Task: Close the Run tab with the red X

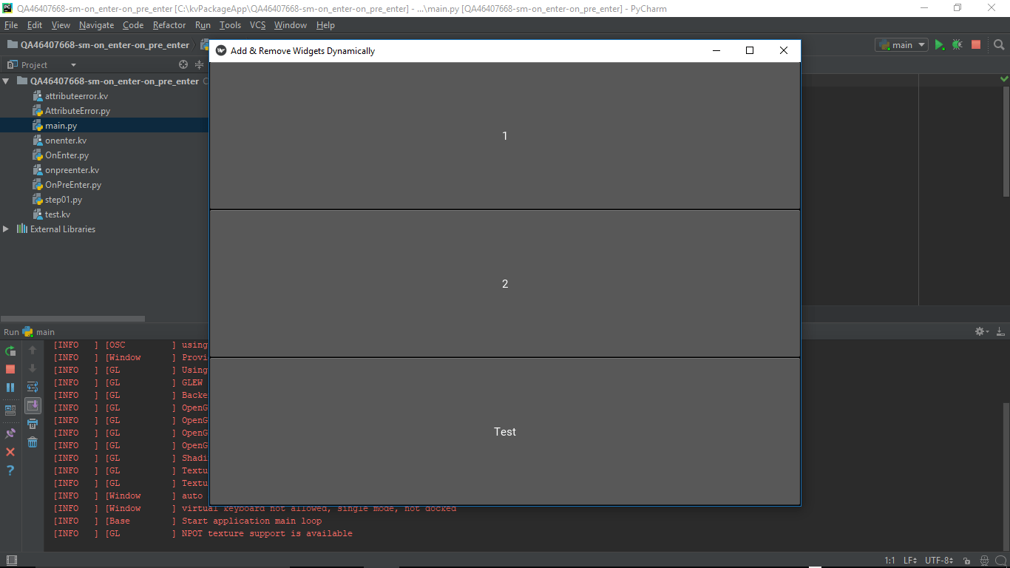Action: (x=10, y=452)
